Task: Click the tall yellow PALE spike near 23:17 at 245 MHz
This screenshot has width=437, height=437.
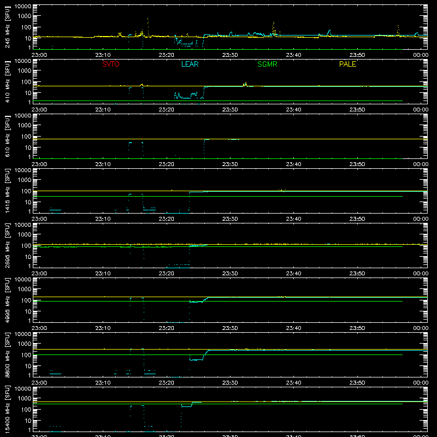Action: pyautogui.click(x=148, y=26)
